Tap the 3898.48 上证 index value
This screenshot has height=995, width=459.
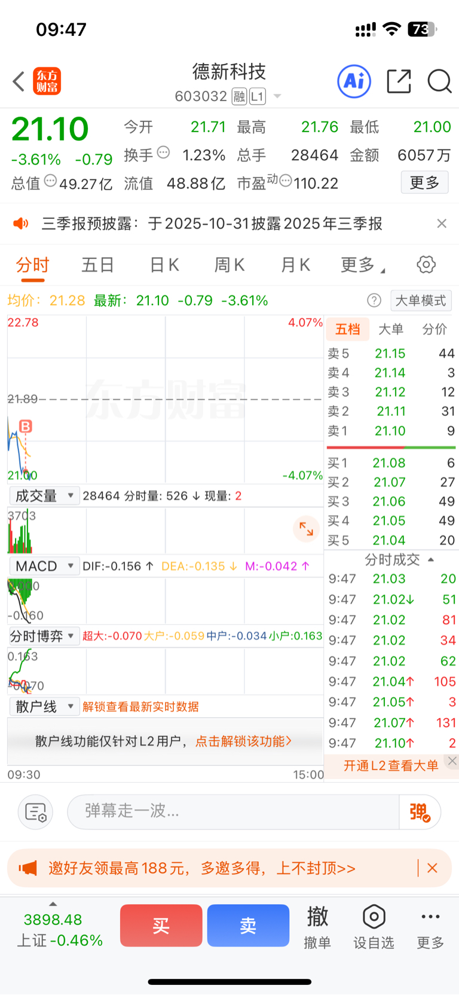coord(53,920)
